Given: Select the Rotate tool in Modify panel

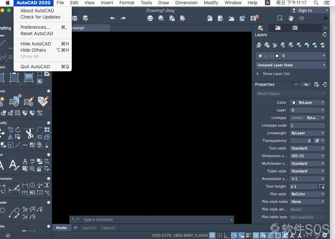Looking at the screenshot, I should pyautogui.click(x=18, y=130).
